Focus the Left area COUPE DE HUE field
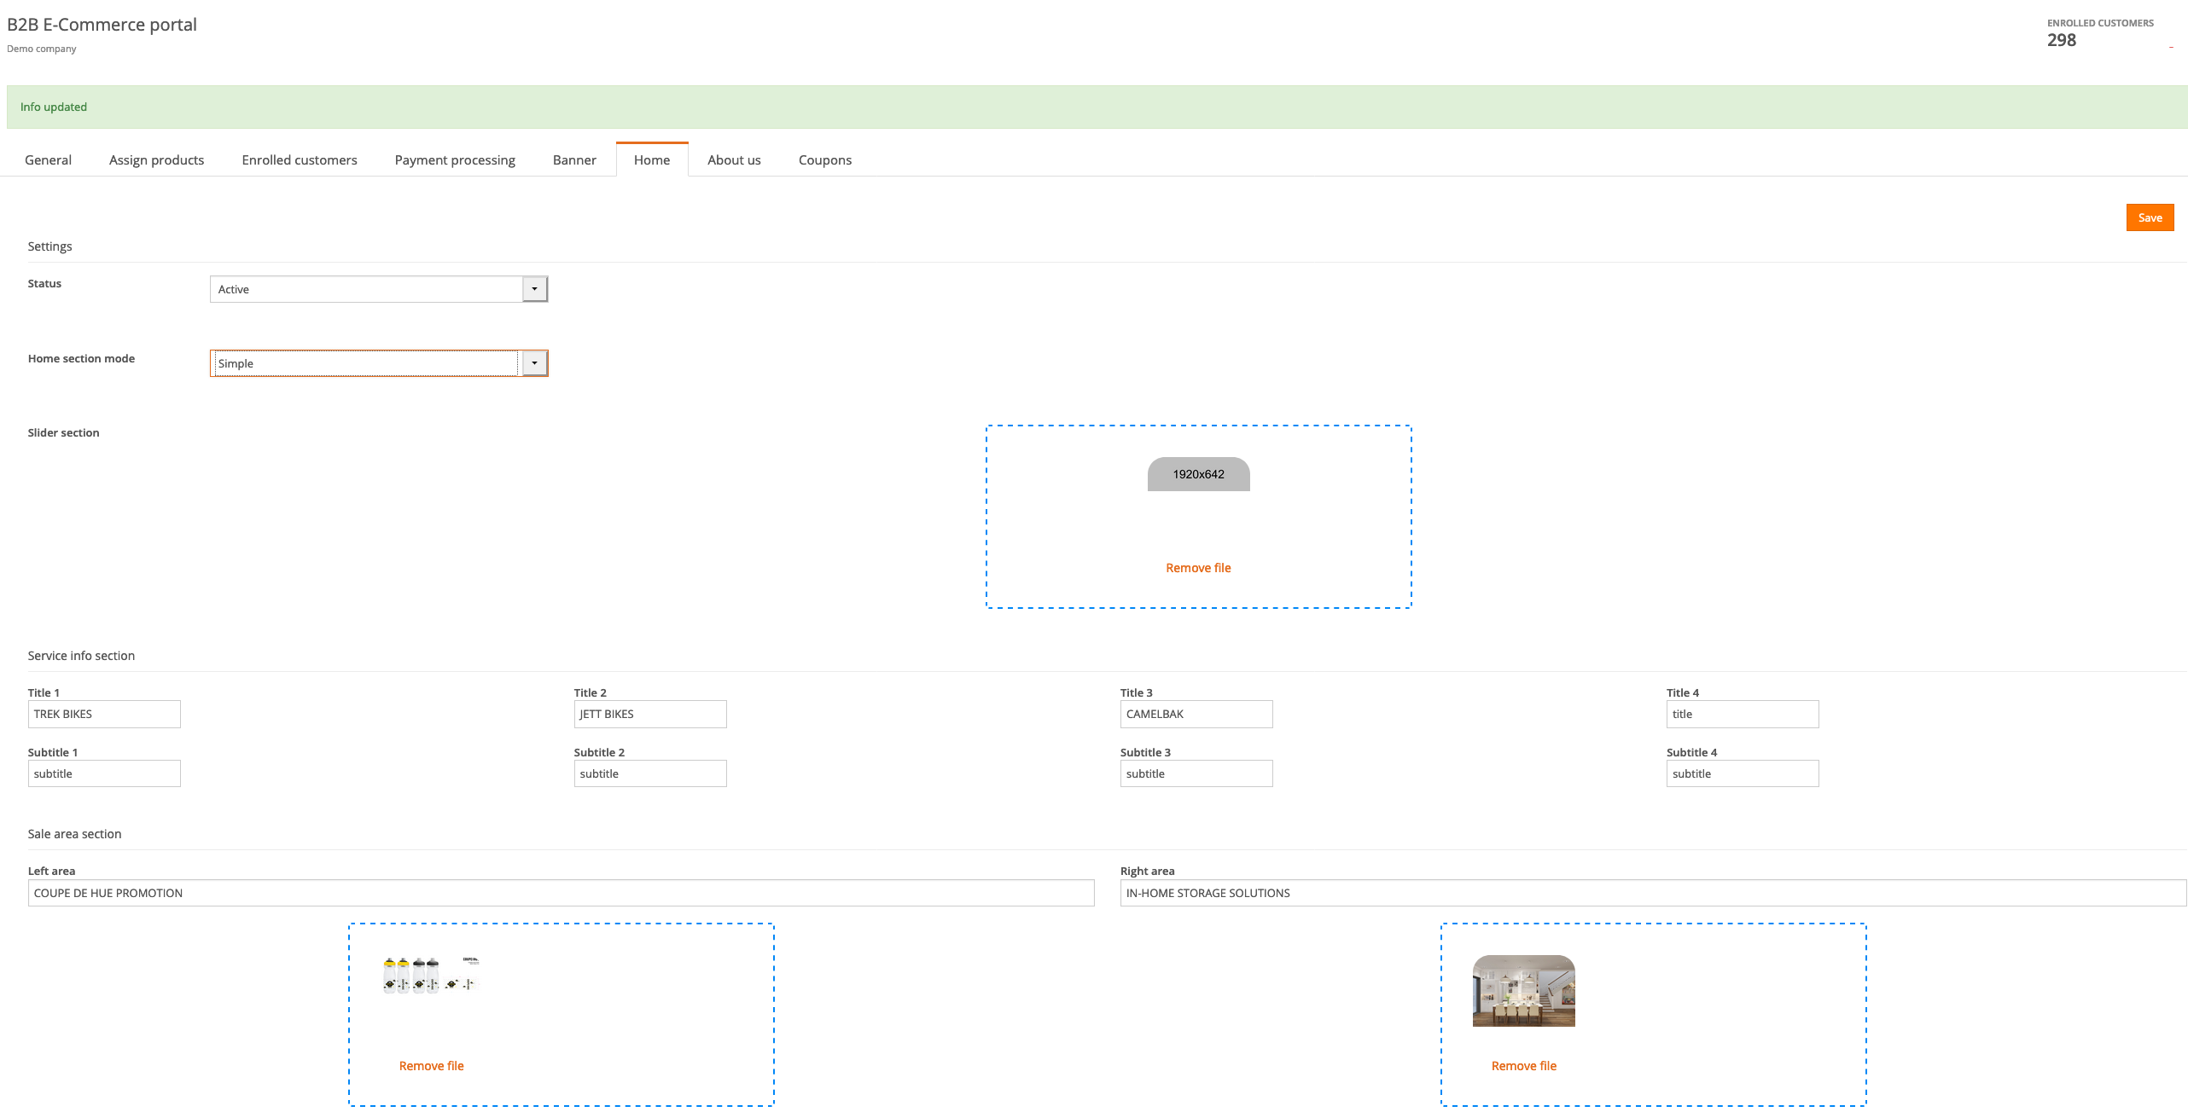 [561, 893]
